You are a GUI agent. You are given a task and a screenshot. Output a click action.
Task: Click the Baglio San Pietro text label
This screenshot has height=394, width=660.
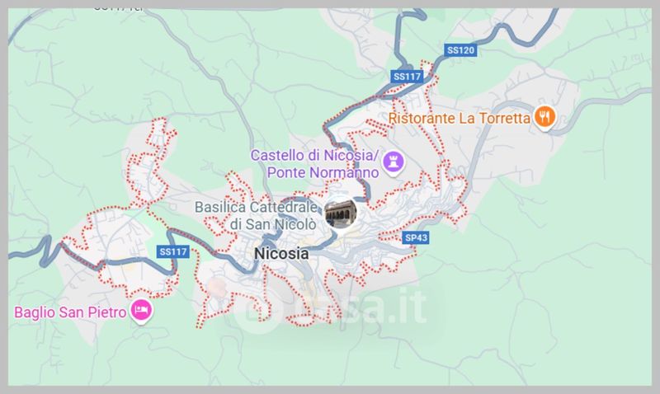point(70,312)
